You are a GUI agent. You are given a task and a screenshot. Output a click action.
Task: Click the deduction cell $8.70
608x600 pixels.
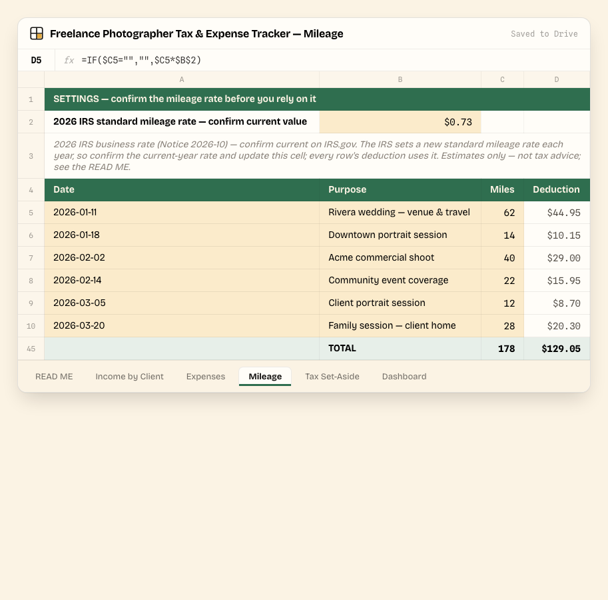[557, 303]
